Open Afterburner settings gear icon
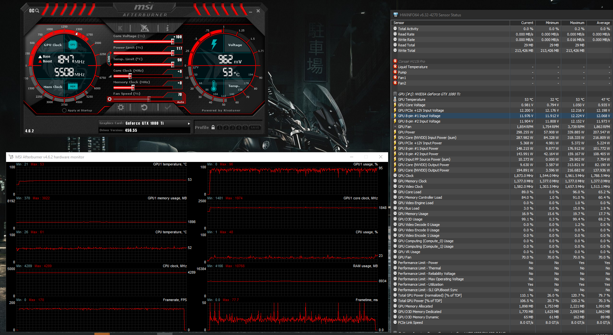613x335 pixels. point(121,108)
